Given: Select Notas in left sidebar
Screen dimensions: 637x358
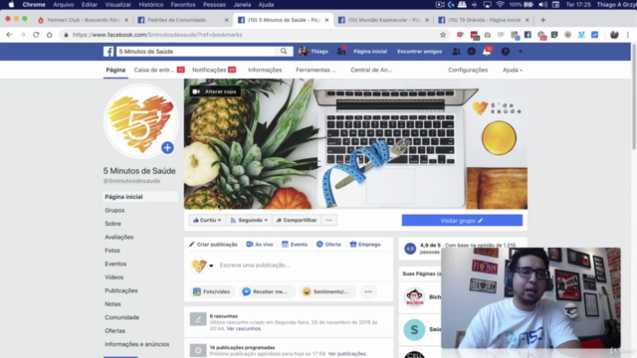Looking at the screenshot, I should (x=112, y=304).
